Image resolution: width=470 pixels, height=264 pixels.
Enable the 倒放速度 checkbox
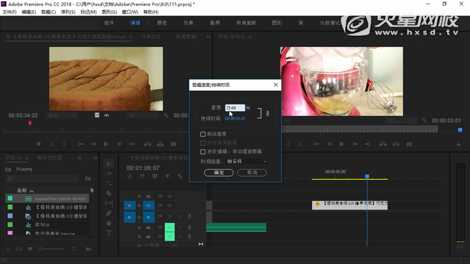[x=203, y=134]
